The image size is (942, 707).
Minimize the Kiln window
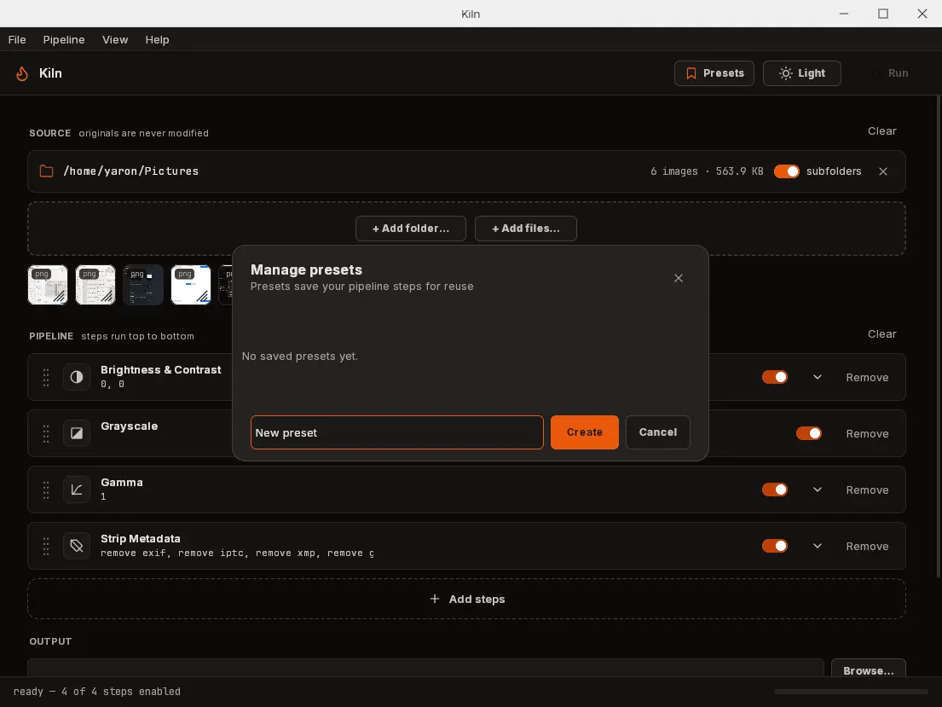(x=844, y=14)
